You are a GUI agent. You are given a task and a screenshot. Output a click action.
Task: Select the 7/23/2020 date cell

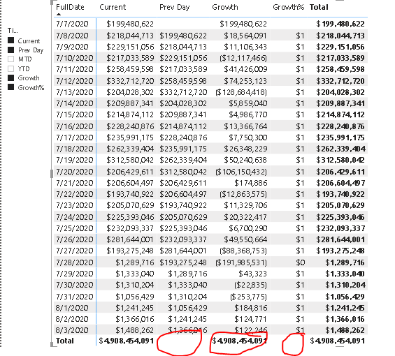coord(75,205)
